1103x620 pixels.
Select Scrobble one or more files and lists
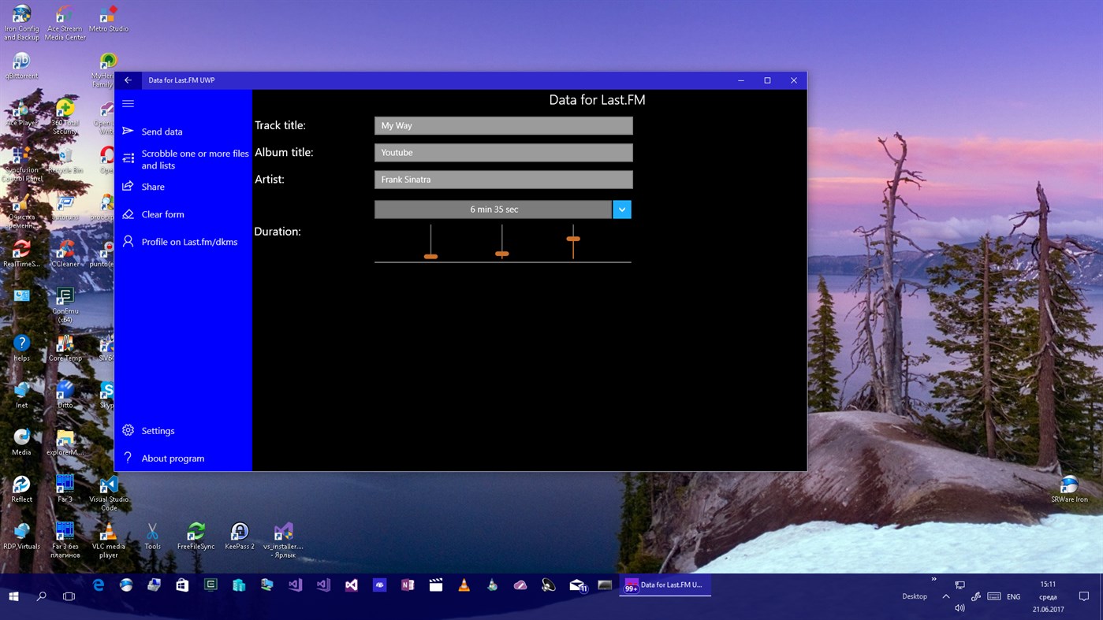195,159
